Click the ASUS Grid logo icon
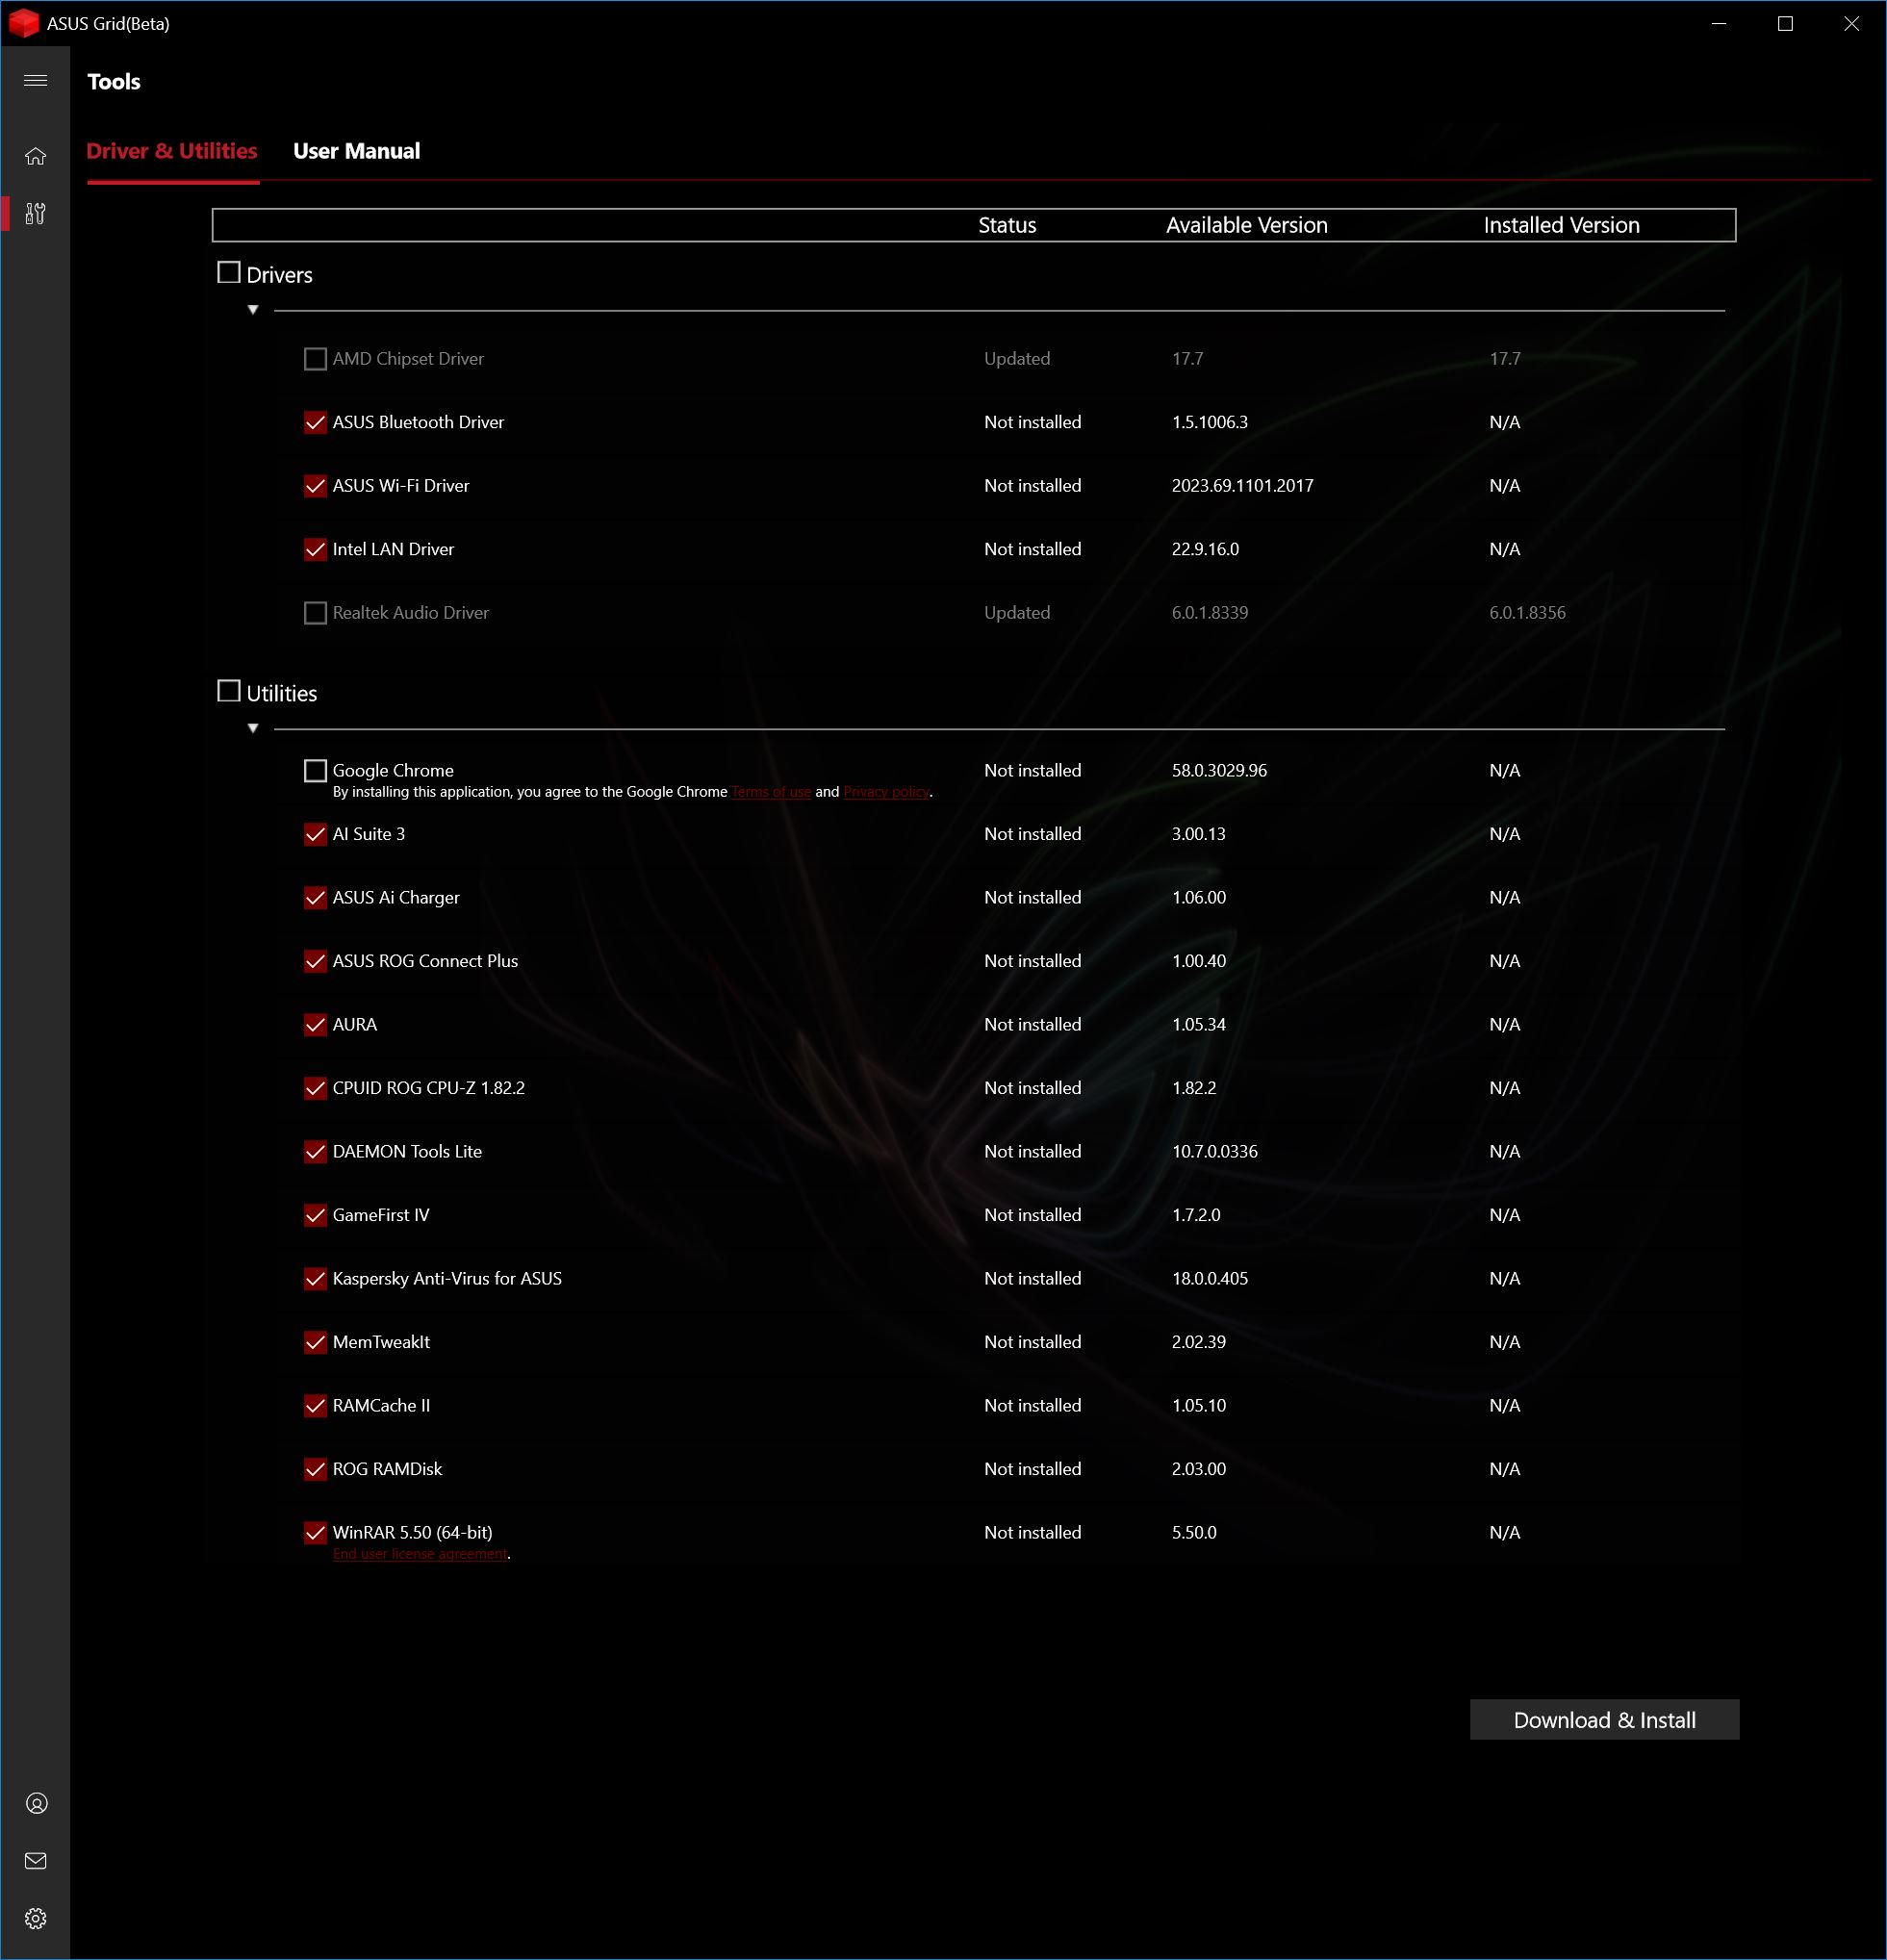 click(22, 23)
